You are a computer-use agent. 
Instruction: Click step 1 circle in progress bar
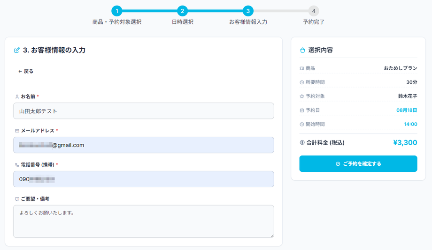(x=117, y=11)
